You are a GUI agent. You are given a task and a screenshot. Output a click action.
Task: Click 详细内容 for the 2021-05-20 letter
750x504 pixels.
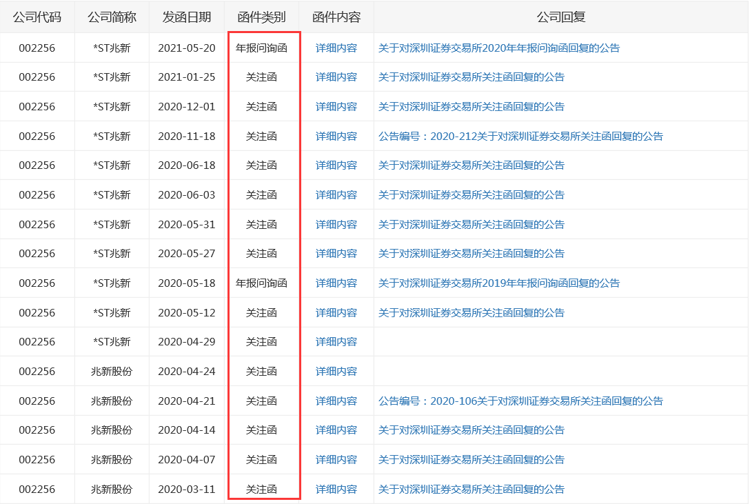click(336, 48)
